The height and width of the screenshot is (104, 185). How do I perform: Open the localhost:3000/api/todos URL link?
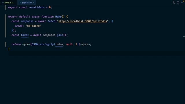point(83,21)
